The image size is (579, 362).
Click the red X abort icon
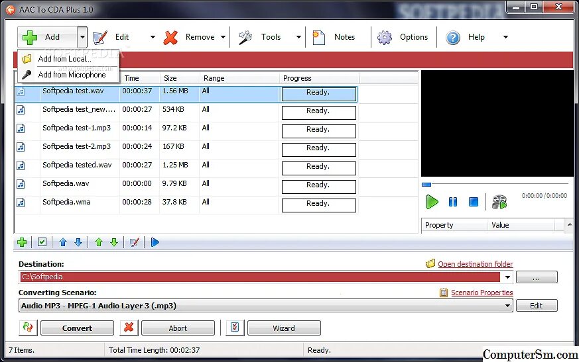pos(129,328)
